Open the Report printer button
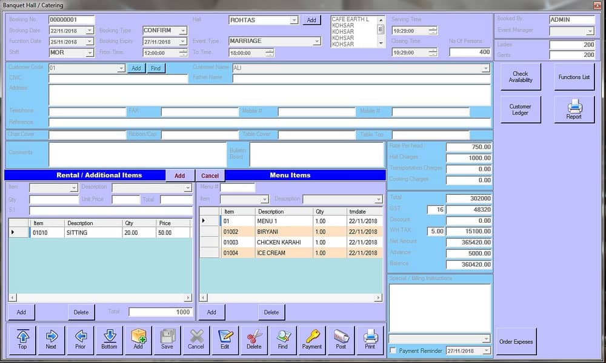This screenshot has height=363, width=606. (574, 110)
